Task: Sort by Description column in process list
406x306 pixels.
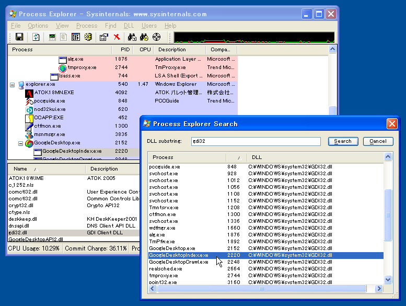Action: [x=180, y=50]
